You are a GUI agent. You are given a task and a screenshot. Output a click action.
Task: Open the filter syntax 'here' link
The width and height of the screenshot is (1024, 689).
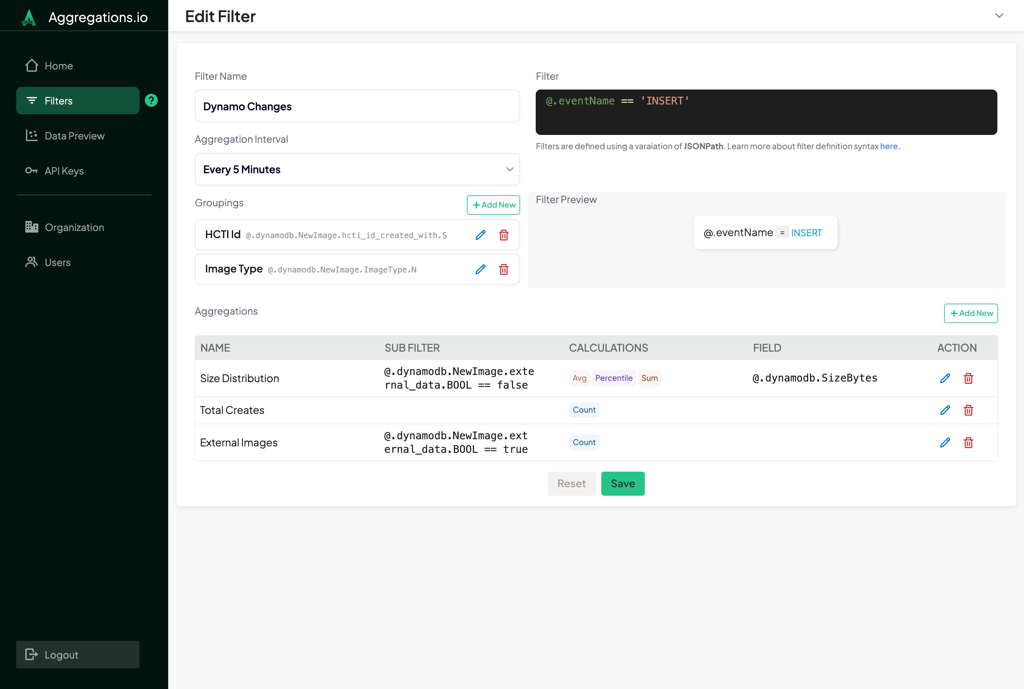(889, 146)
